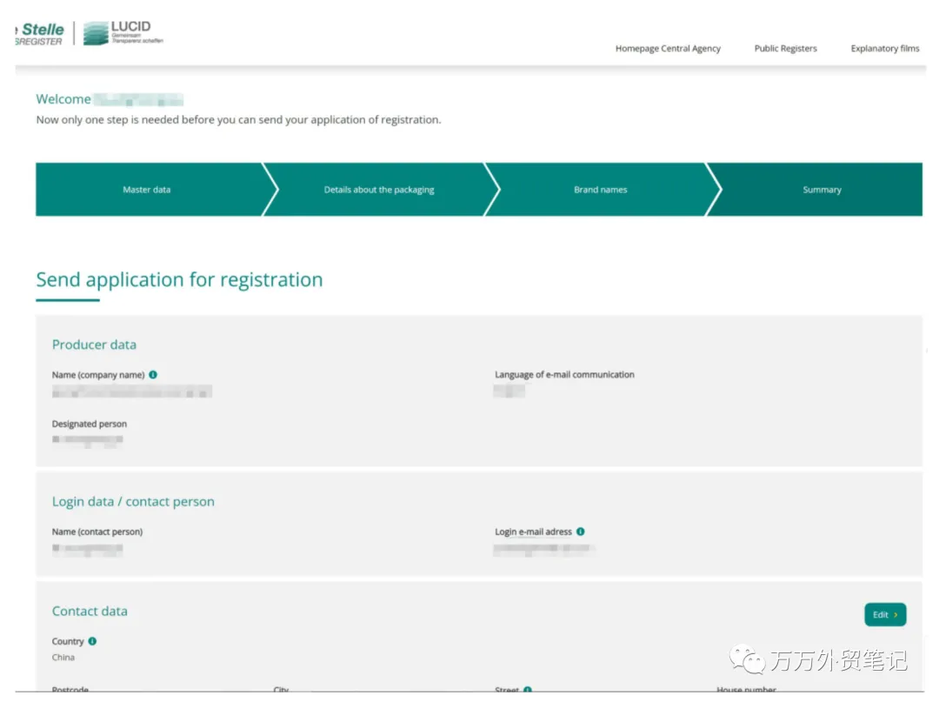The height and width of the screenshot is (702, 939).
Task: Click info icon beside Country label
Action: point(92,641)
